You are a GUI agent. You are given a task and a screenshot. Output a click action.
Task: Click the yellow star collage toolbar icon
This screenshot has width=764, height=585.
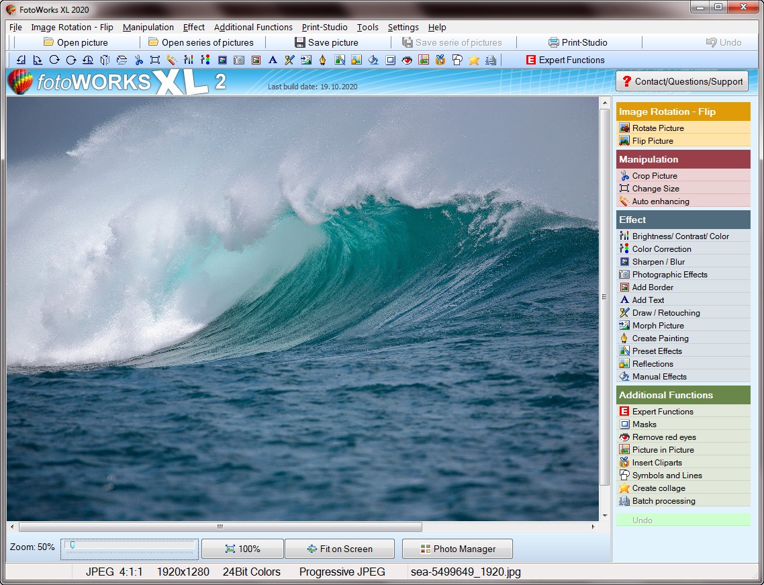[x=474, y=60]
